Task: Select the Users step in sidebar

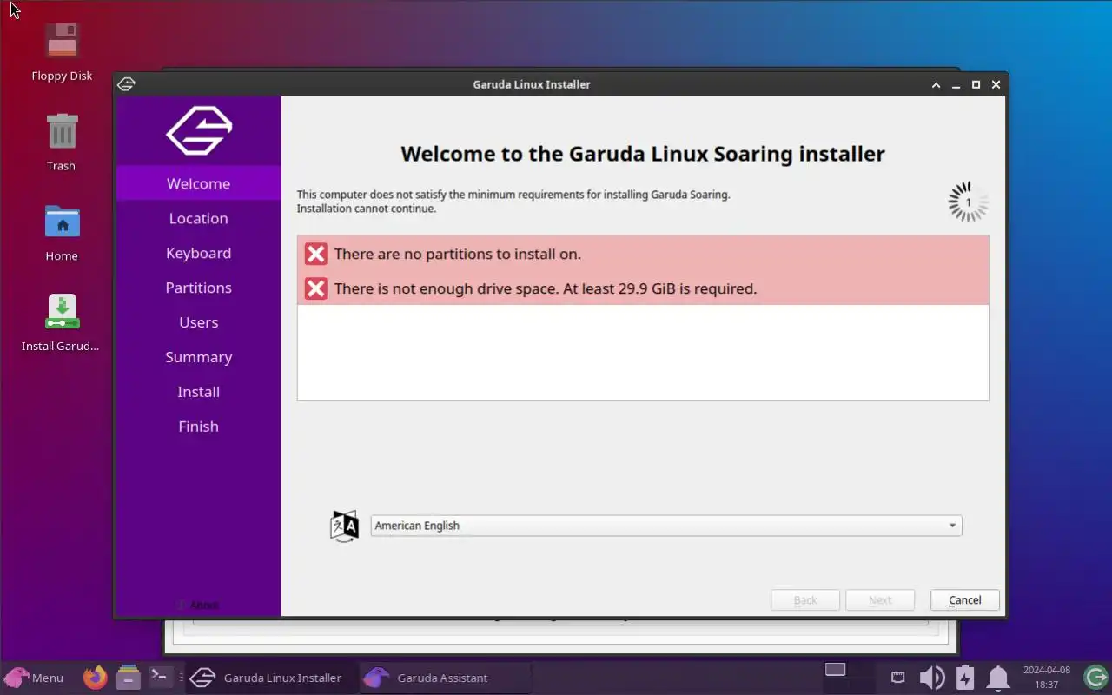Action: 199,322
